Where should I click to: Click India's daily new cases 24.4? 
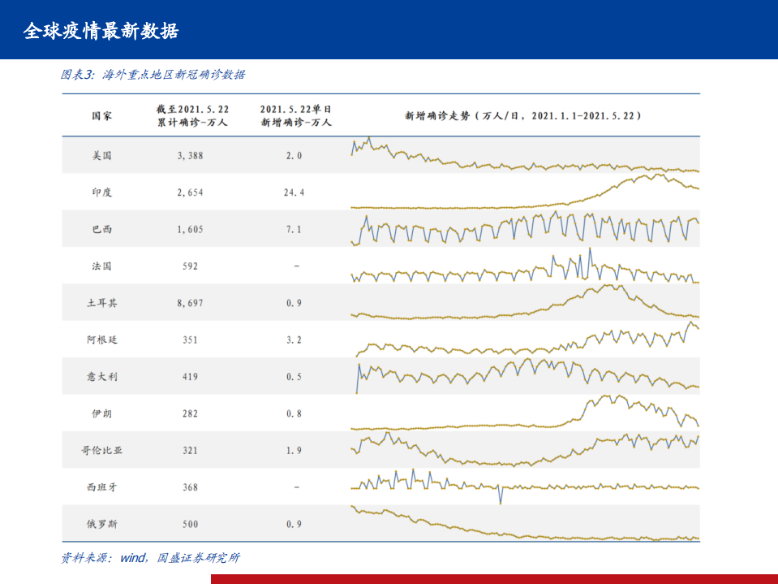click(292, 193)
